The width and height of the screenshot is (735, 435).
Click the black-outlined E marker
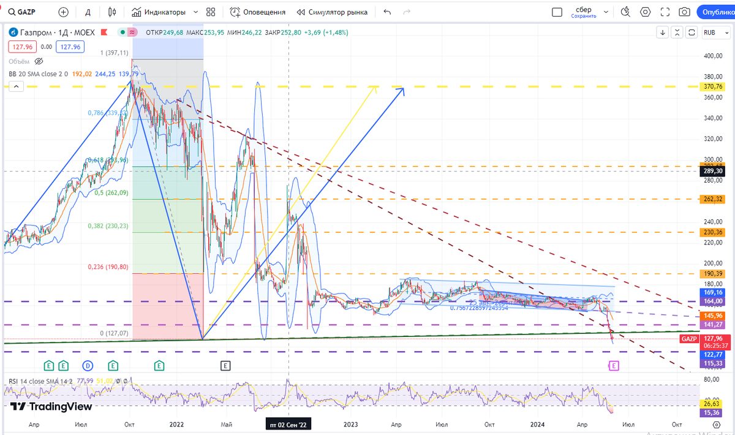pyautogui.click(x=225, y=366)
